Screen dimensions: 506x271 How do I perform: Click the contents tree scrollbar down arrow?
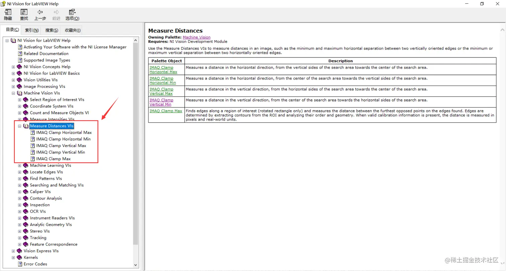coord(136,265)
